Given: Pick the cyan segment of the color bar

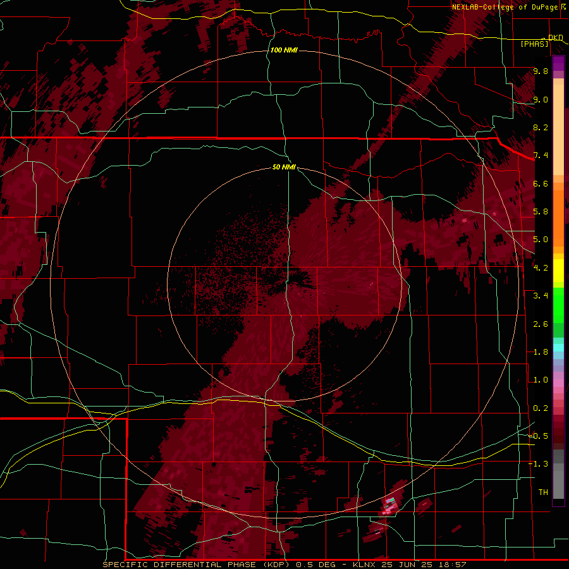Looking at the screenshot, I should 558,348.
